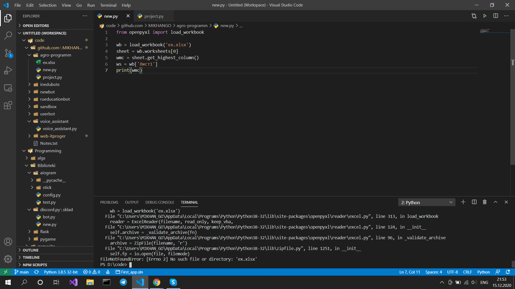
Task: Click the editor vertical scrollbar
Action: tap(513, 96)
